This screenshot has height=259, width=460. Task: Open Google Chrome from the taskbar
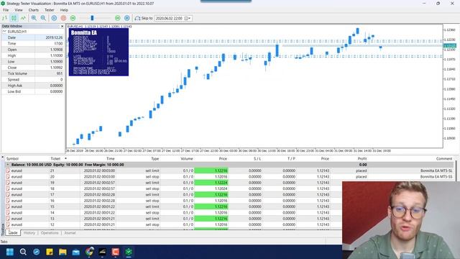pos(89,252)
